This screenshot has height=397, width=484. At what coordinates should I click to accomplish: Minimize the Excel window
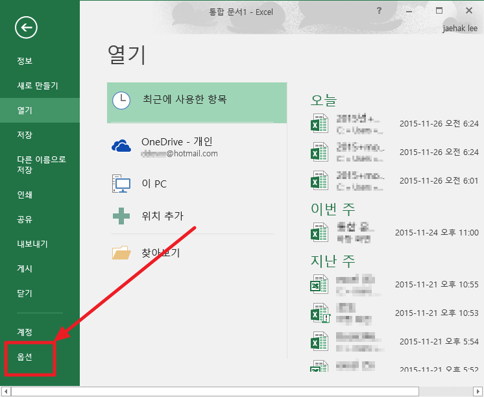[409, 11]
